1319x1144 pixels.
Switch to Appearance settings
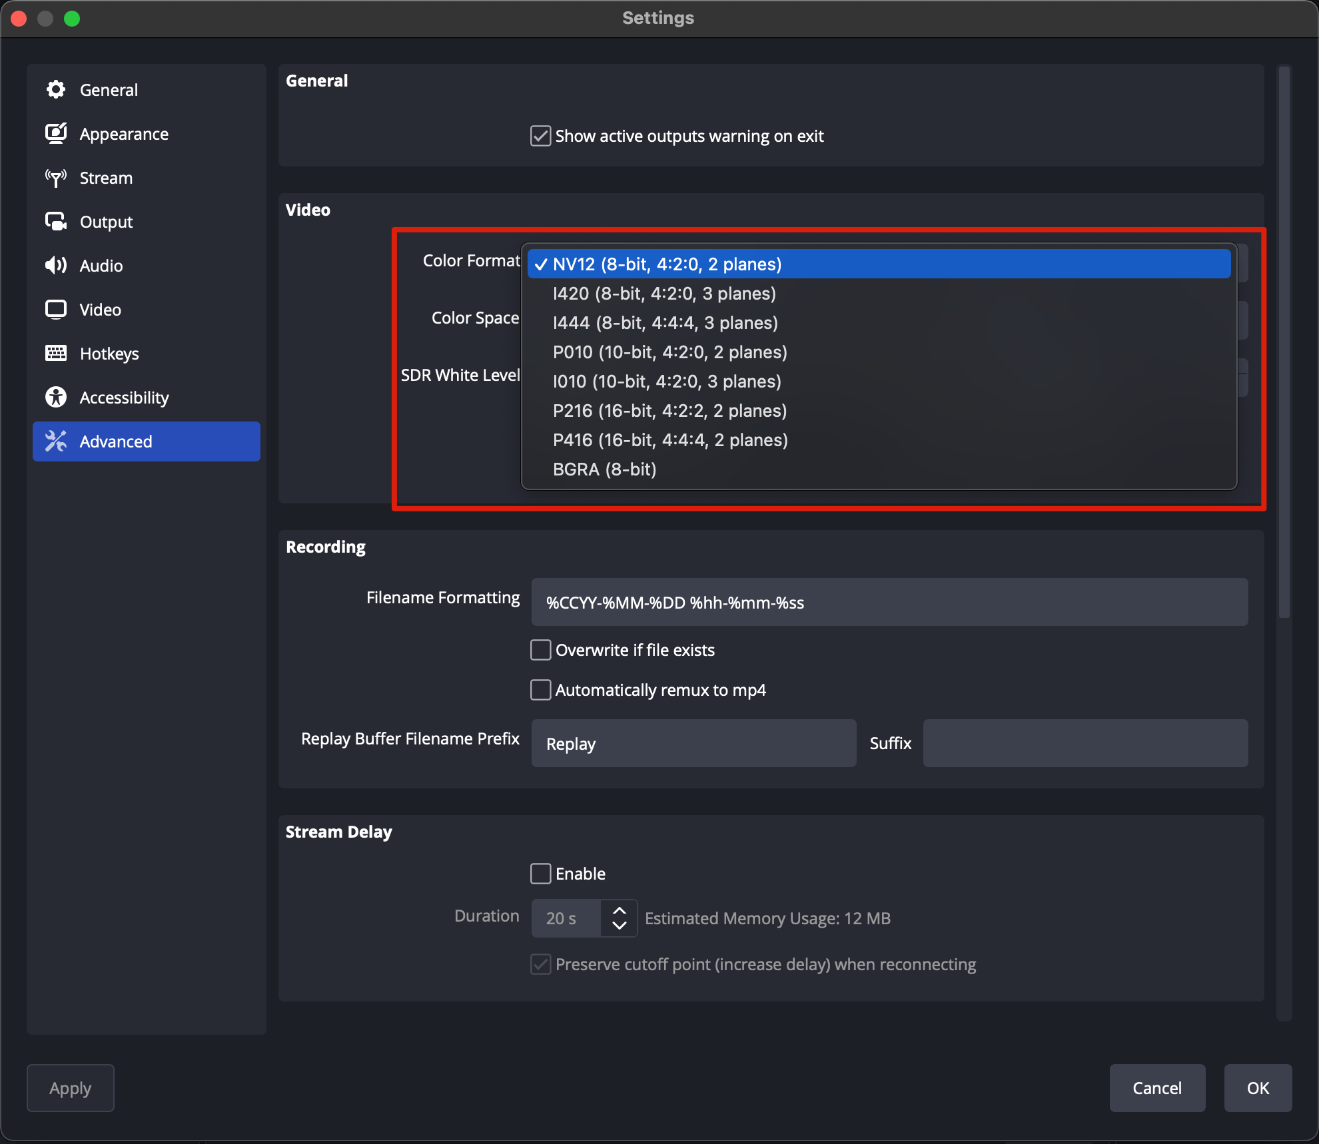click(x=147, y=134)
